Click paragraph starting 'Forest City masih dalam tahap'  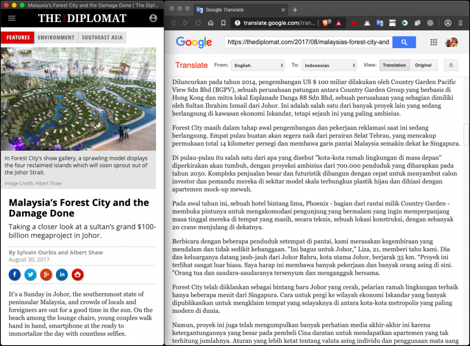coord(316,136)
